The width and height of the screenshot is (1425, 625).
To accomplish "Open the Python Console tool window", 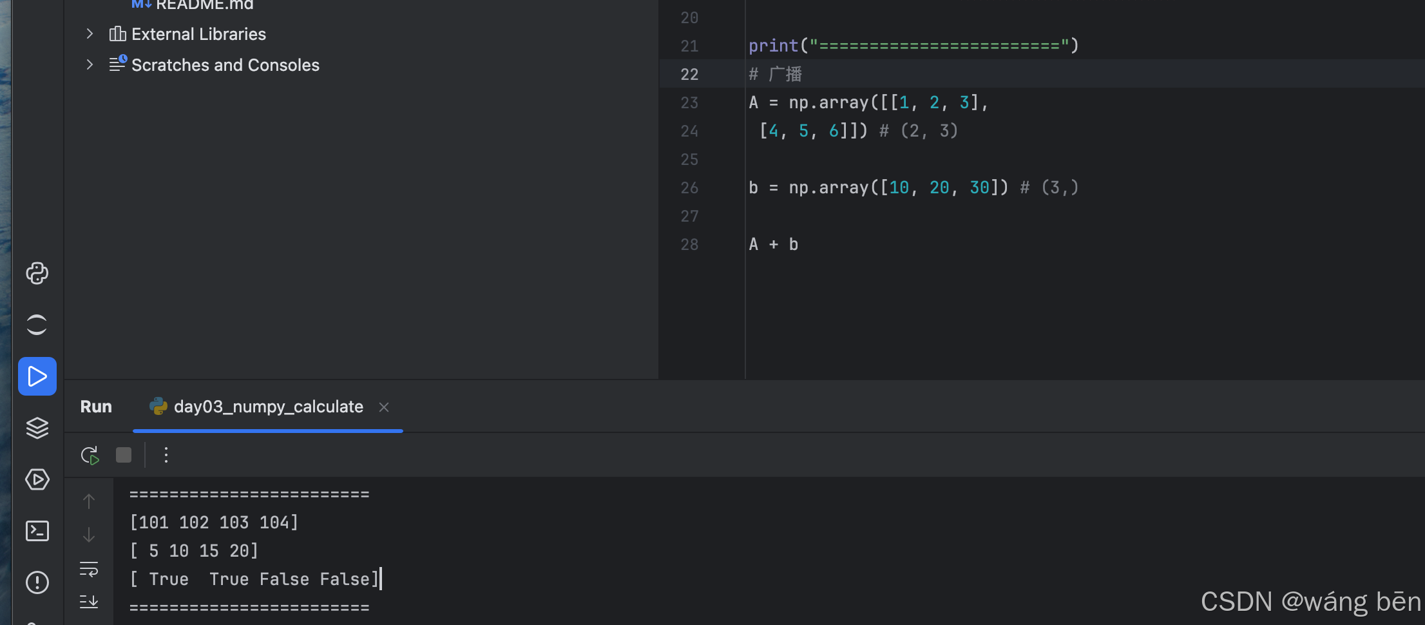I will [37, 273].
